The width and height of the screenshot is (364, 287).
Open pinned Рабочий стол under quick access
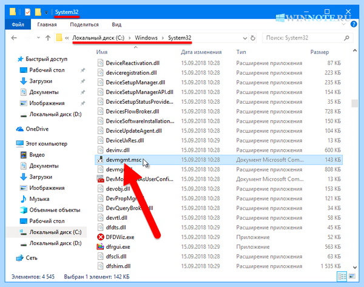click(47, 70)
